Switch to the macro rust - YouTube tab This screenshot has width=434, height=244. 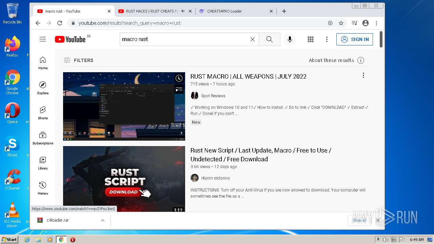click(x=74, y=11)
